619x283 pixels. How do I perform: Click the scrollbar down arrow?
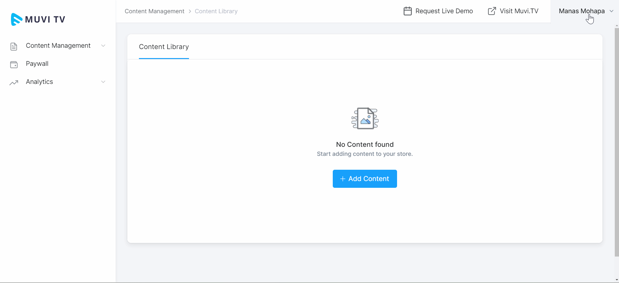[x=616, y=280]
